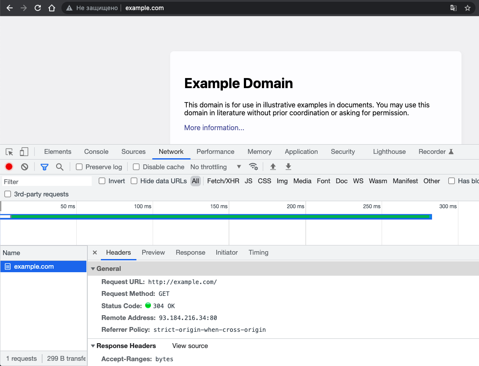Click View source for response headers
Image resolution: width=479 pixels, height=366 pixels.
[190, 346]
